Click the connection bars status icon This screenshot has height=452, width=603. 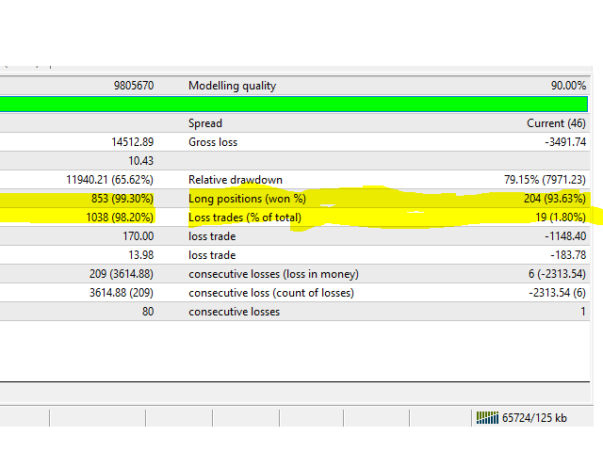click(x=487, y=417)
